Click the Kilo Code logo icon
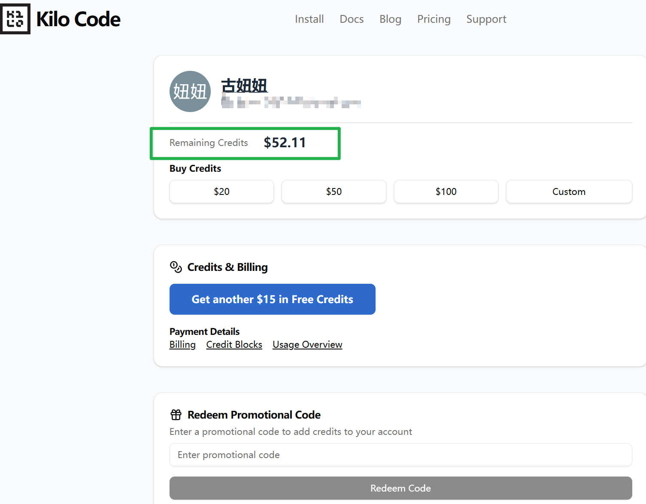Screen dimensions: 646x504 15,19
